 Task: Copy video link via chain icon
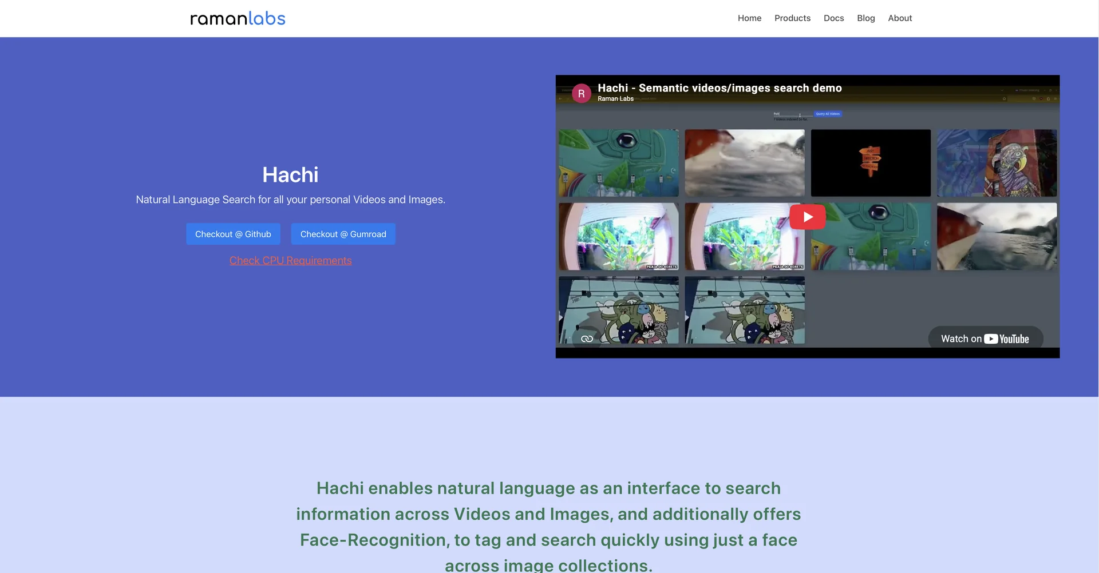587,339
